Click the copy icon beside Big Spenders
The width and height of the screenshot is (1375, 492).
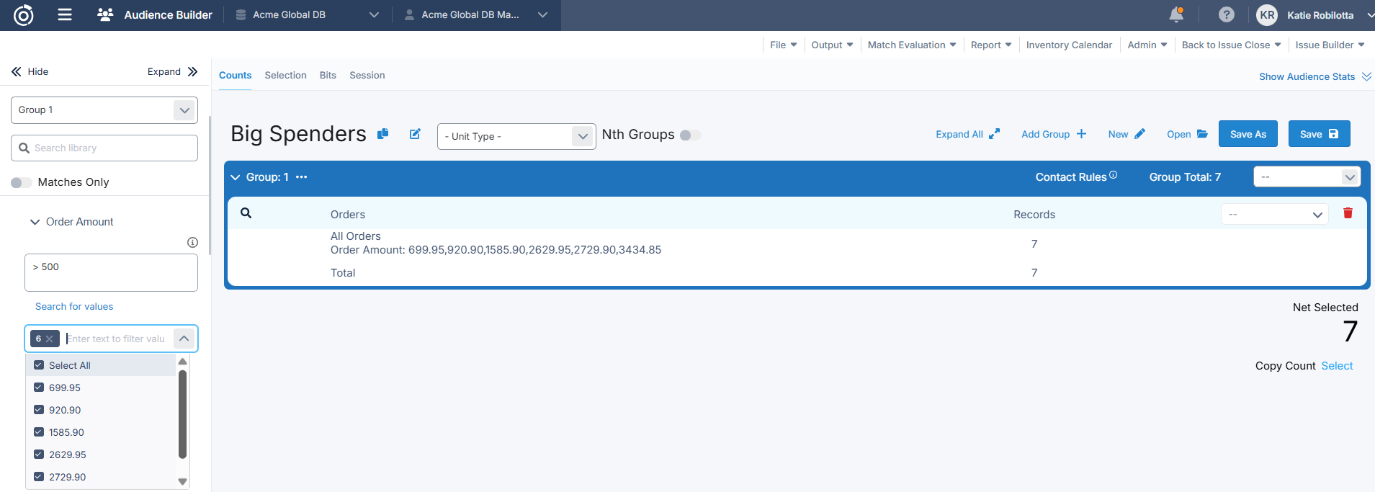click(x=383, y=134)
